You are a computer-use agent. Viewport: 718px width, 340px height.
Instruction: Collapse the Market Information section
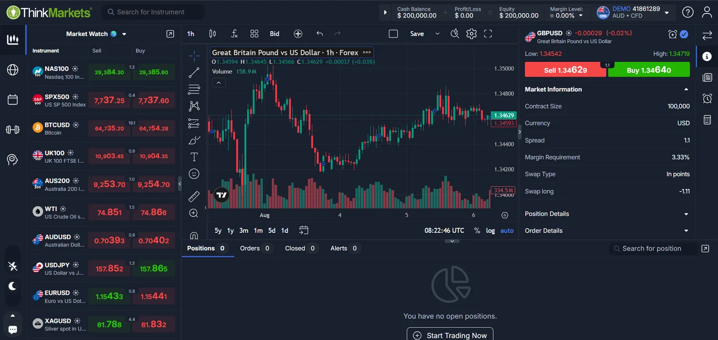tap(686, 89)
